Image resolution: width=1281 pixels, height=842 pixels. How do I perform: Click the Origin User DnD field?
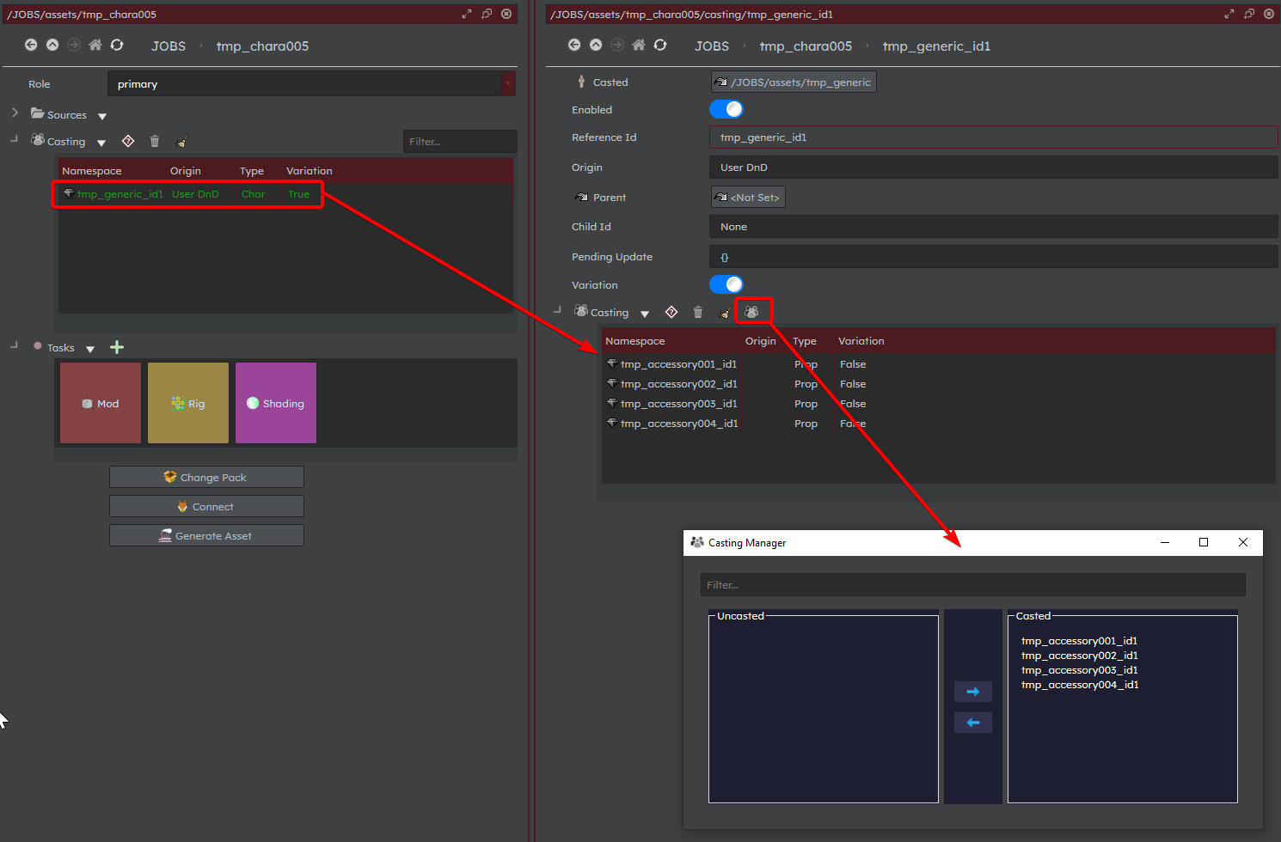pos(993,167)
